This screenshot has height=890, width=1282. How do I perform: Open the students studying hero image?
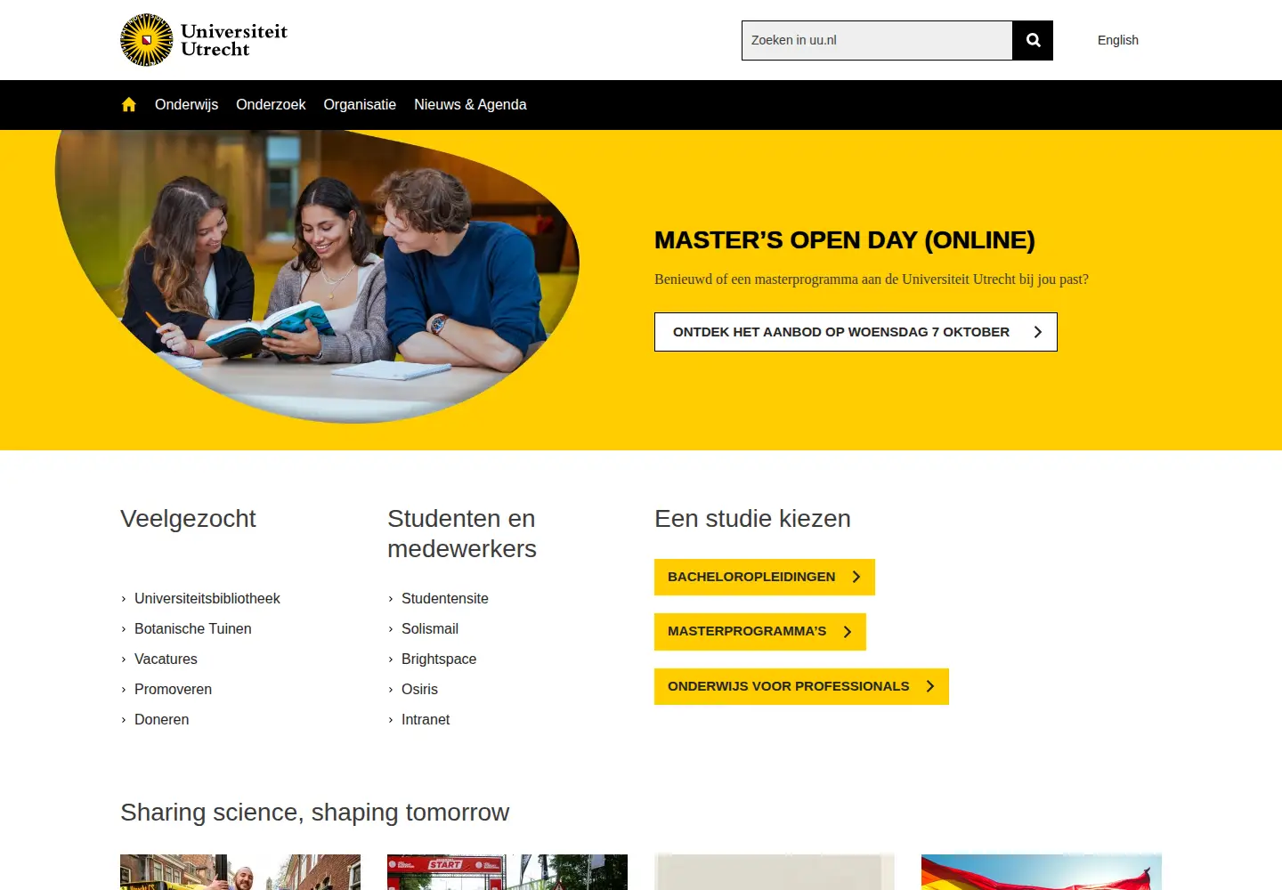[317, 277]
